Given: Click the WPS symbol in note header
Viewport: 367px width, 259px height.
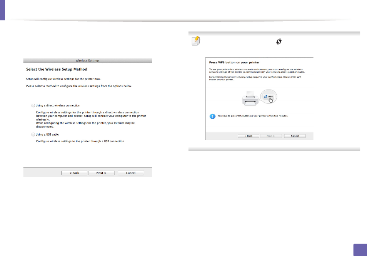Looking at the screenshot, I should [279, 42].
